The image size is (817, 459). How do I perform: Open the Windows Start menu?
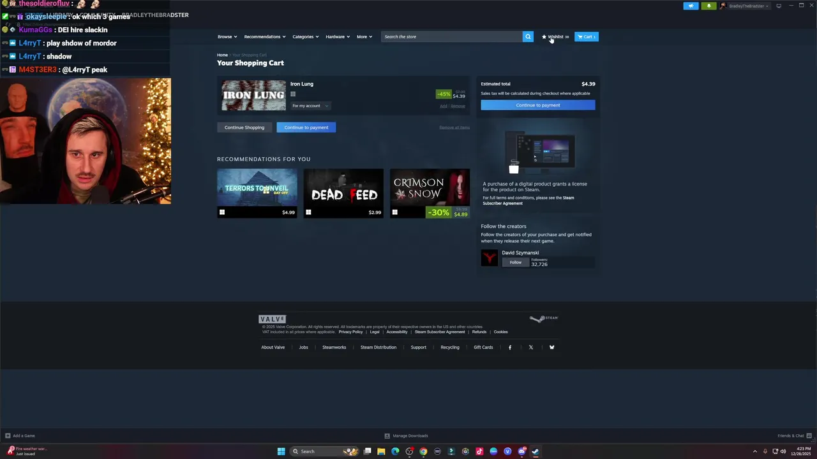pyautogui.click(x=281, y=451)
